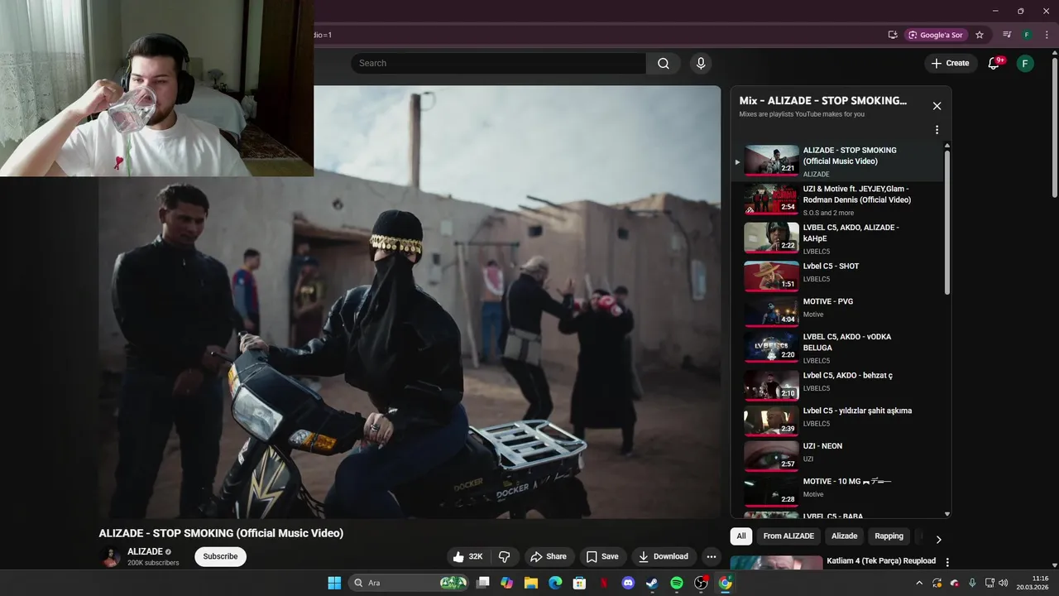
Task: Open Copilot from the taskbar
Action: [x=507, y=583]
